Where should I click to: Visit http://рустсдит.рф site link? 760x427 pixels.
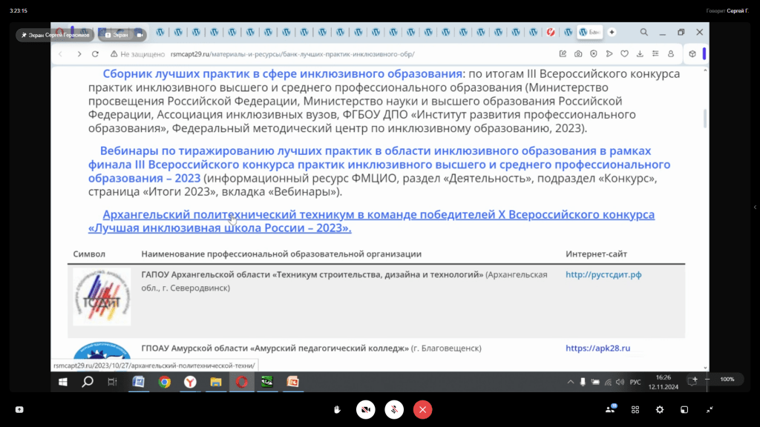pyautogui.click(x=603, y=274)
